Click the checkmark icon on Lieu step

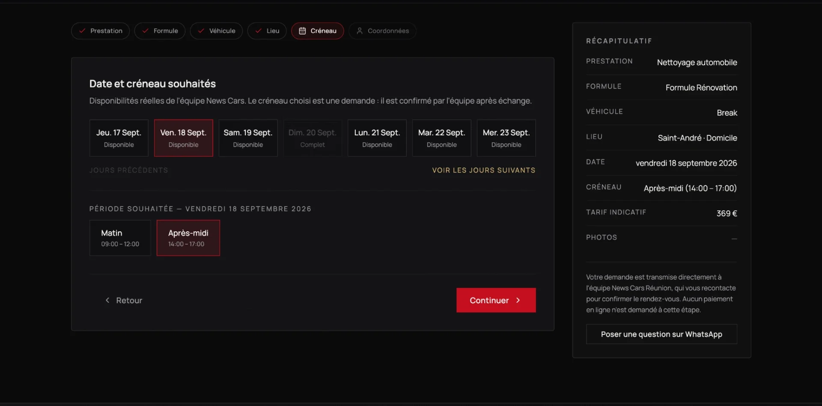[258, 31]
